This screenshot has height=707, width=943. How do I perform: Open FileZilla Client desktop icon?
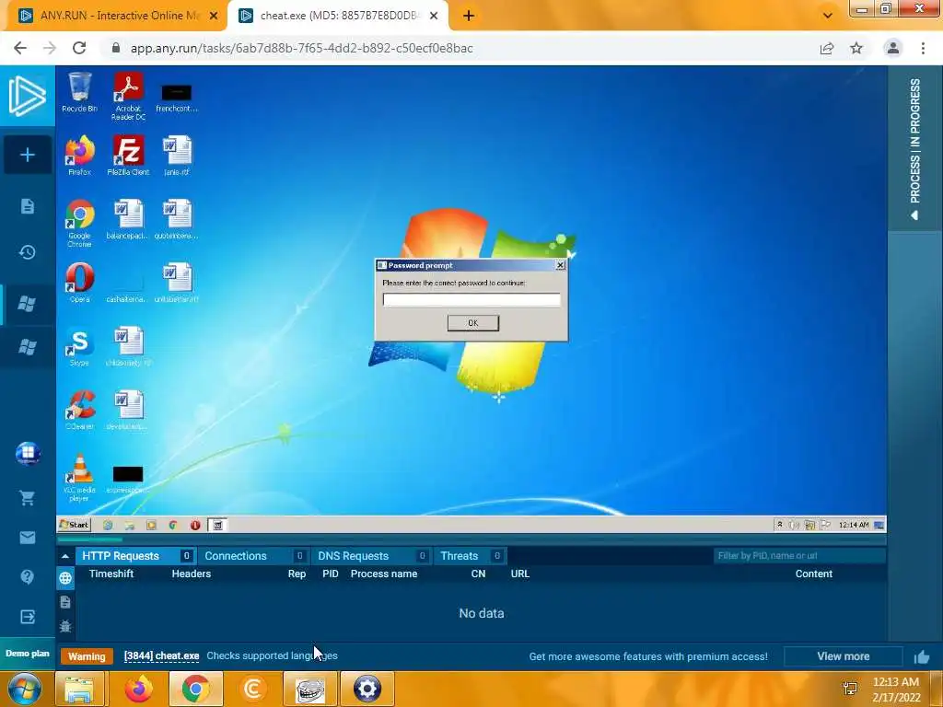128,155
